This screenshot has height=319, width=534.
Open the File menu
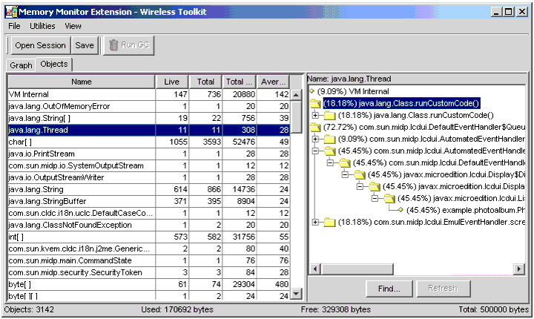click(x=14, y=26)
